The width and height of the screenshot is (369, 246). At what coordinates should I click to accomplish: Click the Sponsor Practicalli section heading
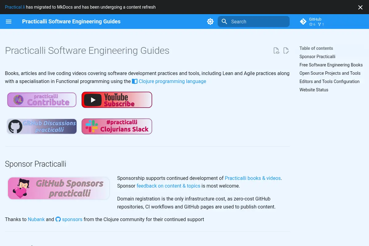[x=36, y=164]
